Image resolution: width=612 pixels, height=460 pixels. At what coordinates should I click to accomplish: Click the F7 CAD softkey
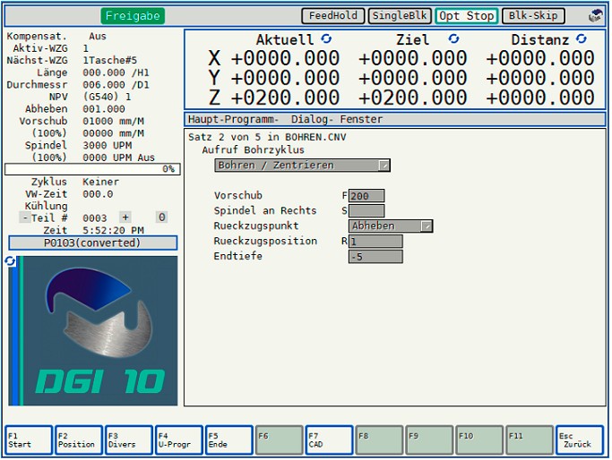tap(329, 440)
